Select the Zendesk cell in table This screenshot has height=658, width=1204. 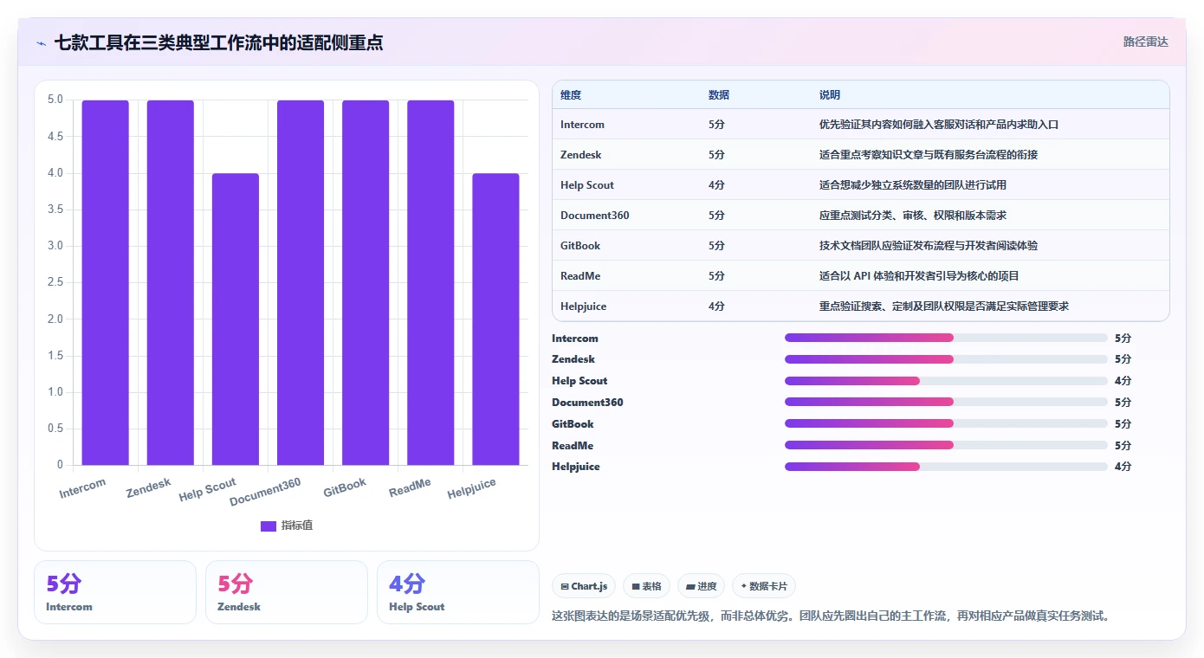(x=581, y=155)
